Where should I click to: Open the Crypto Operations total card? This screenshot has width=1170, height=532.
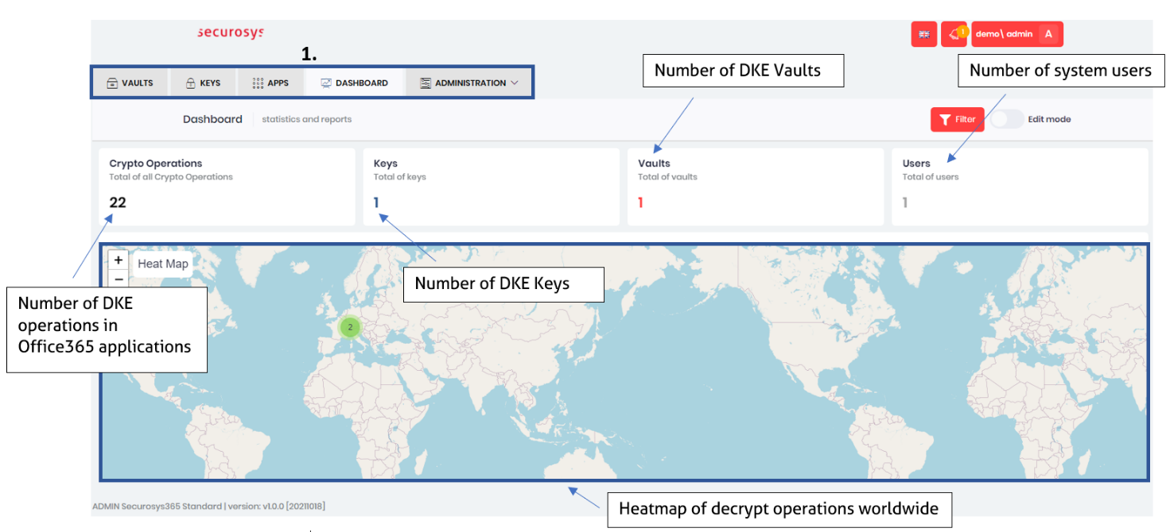click(227, 187)
